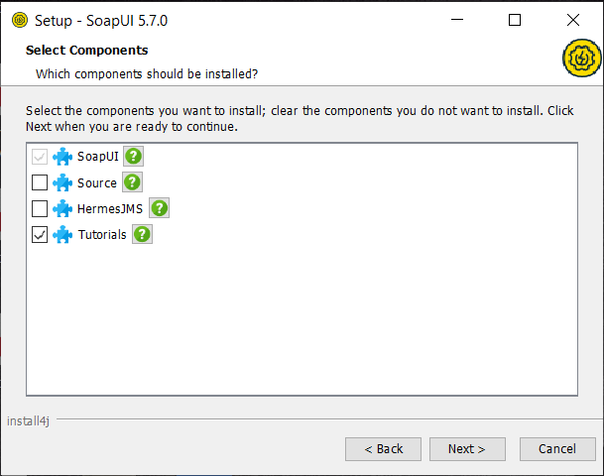Click the install4j label
The height and width of the screenshot is (476, 604).
pyautogui.click(x=28, y=420)
